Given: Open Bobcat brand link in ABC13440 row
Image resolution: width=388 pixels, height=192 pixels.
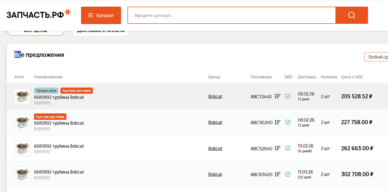Looking at the screenshot, I should point(215,96).
